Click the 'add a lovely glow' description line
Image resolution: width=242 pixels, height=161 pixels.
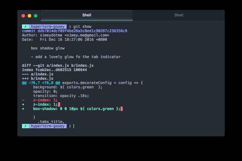coord(76,57)
